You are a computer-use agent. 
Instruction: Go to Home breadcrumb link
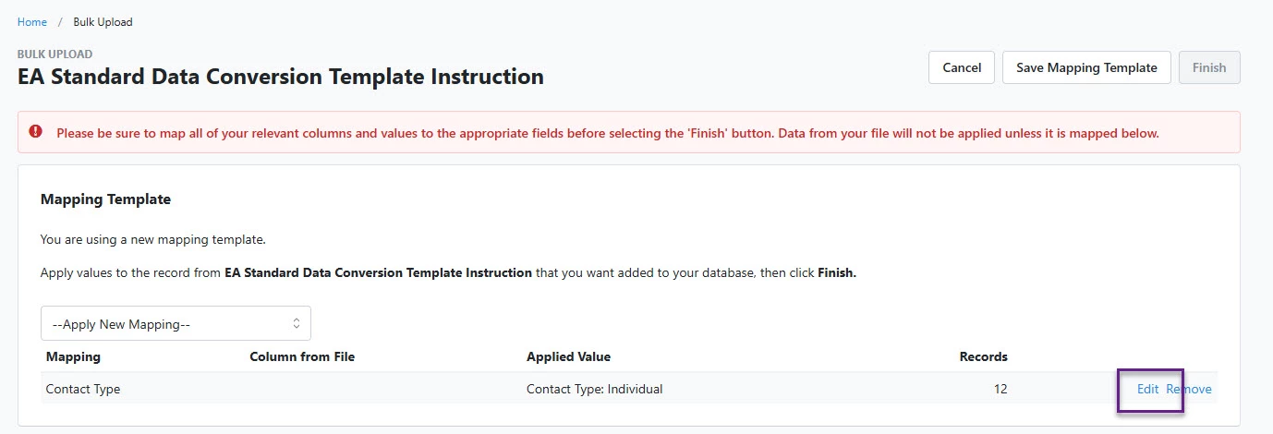pos(32,22)
